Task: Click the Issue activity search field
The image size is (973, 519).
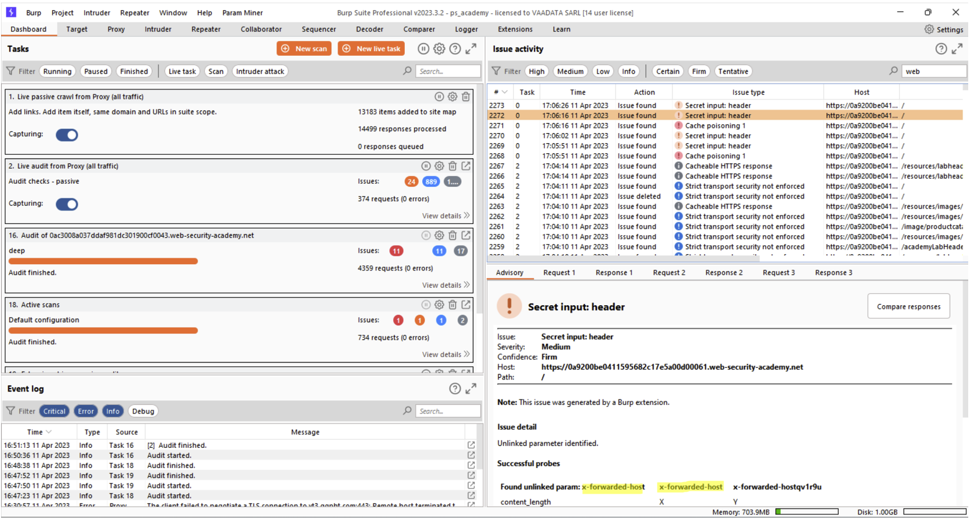Action: (x=933, y=72)
